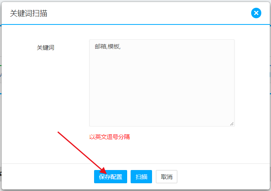Click the dialog header bar blank area
271x191 pixels.
(x=148, y=14)
